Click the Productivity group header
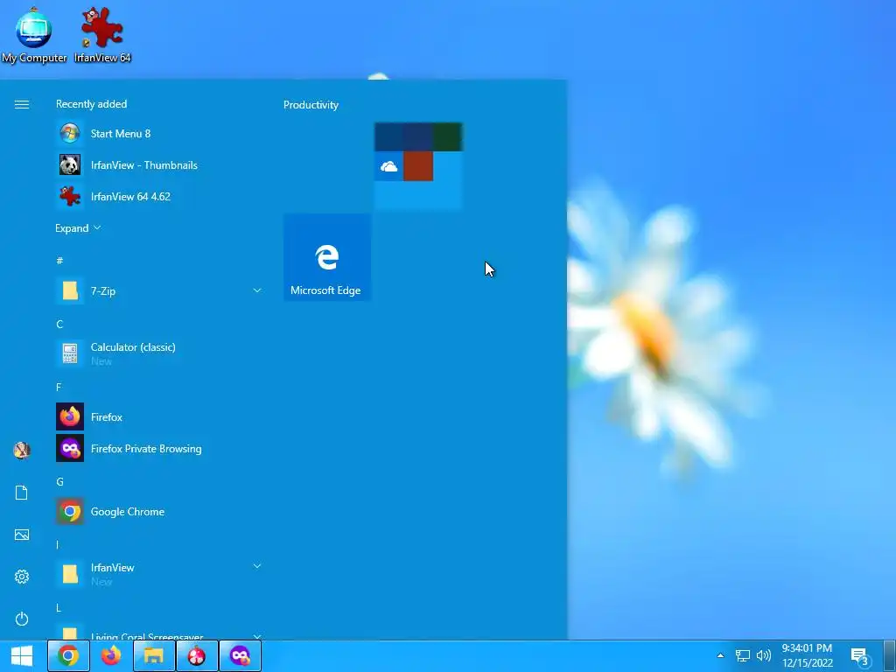This screenshot has width=896, height=672. point(311,105)
